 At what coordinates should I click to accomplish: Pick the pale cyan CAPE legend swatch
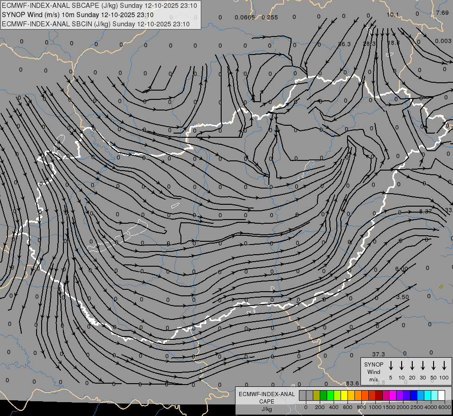tap(434, 395)
